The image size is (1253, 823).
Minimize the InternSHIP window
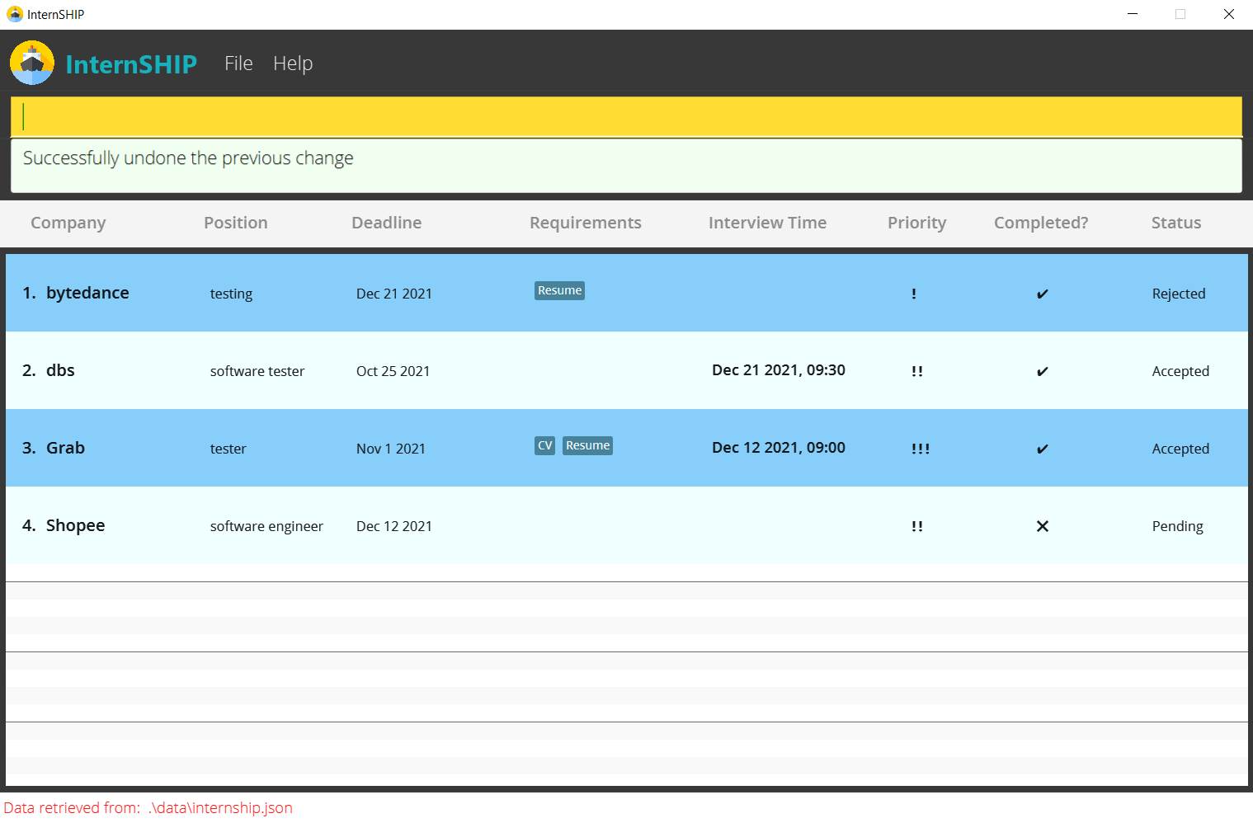(1133, 14)
